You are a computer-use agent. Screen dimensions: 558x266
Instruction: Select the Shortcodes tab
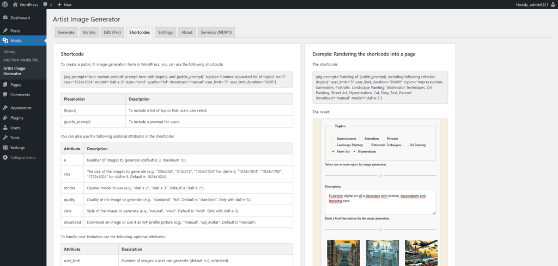[x=139, y=32]
